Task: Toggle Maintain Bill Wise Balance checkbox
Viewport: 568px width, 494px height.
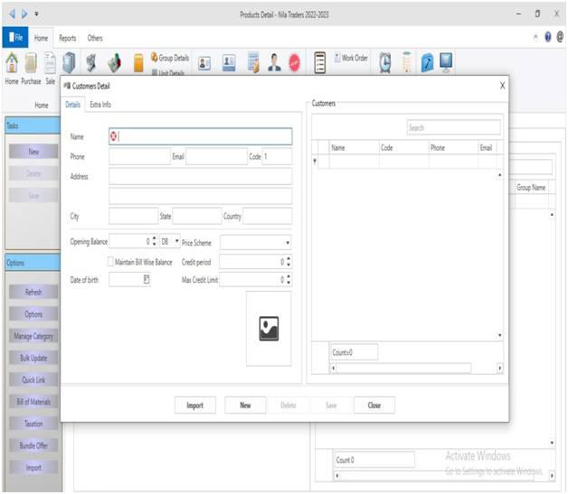Action: 110,262
